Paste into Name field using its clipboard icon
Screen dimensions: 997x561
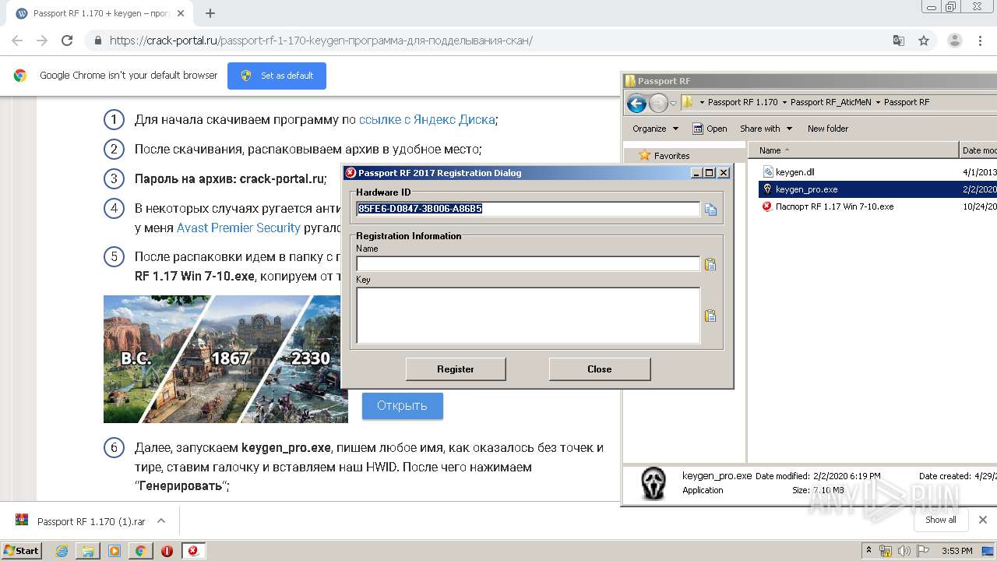coord(710,264)
